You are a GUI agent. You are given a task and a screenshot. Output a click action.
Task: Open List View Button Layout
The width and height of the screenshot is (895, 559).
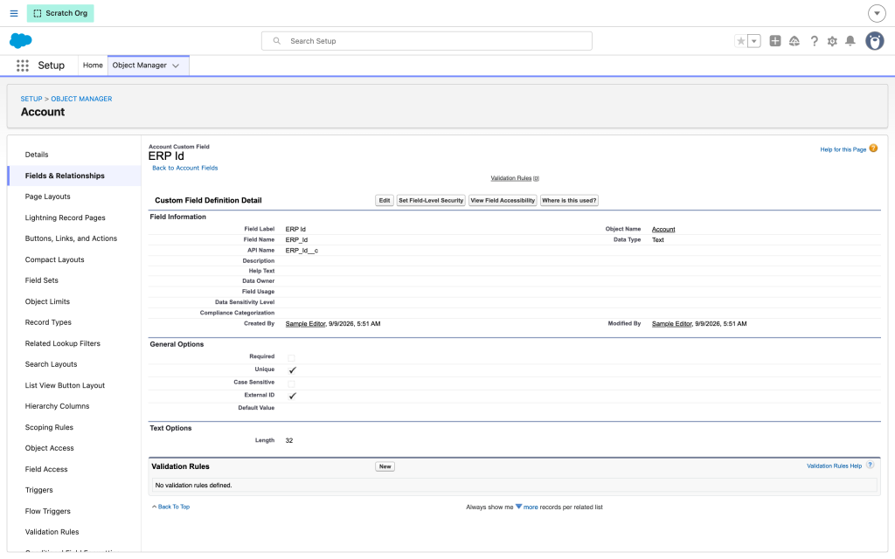pyautogui.click(x=65, y=385)
